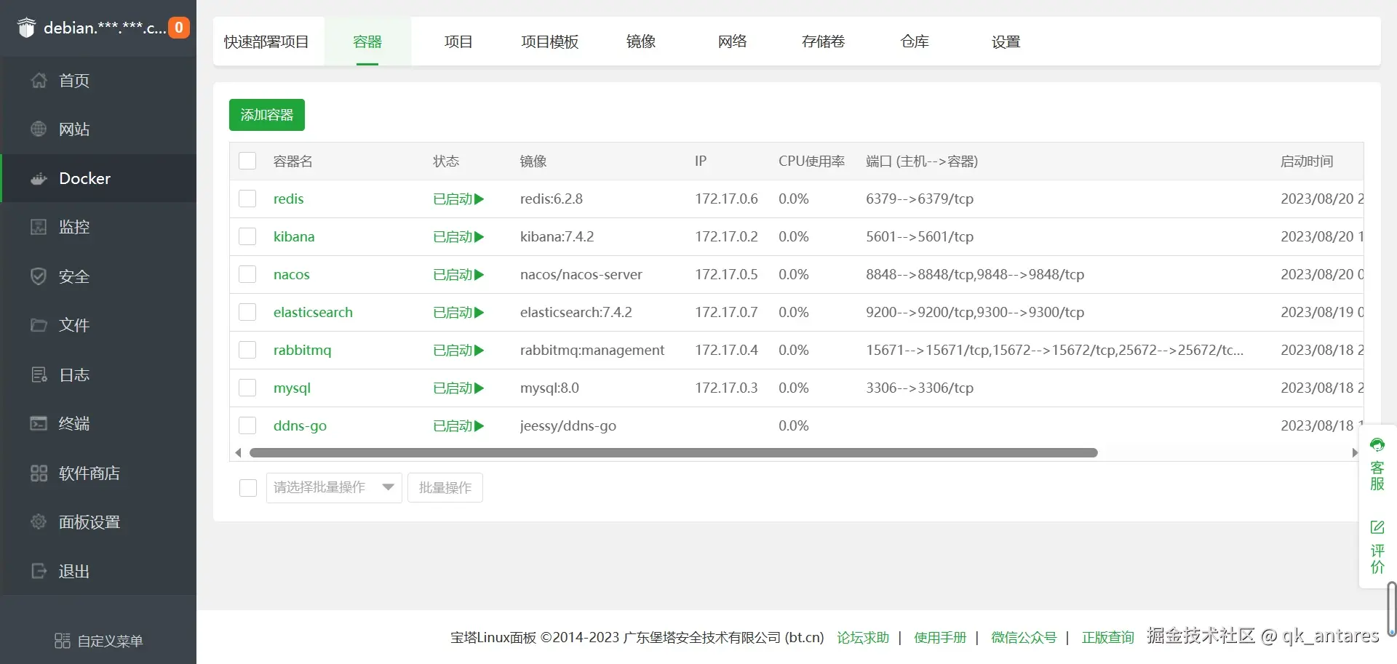Image resolution: width=1397 pixels, height=664 pixels.
Task: Click the 添加容器 button
Action: coord(267,115)
